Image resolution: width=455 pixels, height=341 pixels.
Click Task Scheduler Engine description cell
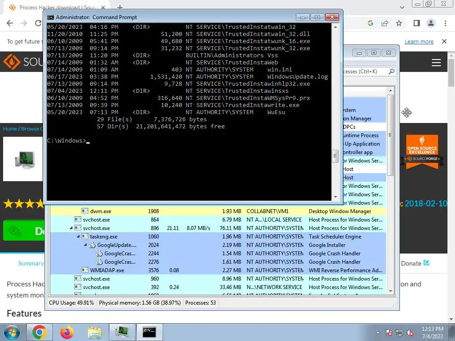point(335,236)
